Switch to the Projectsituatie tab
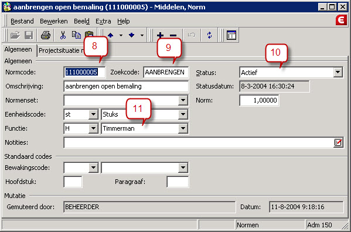The image size is (351, 232). [x=60, y=50]
